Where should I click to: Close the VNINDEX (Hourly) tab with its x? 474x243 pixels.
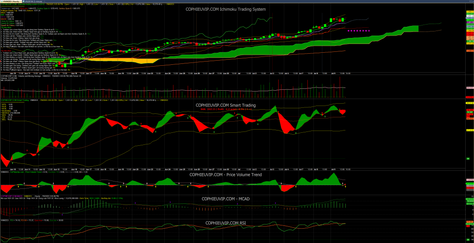[20, 1]
